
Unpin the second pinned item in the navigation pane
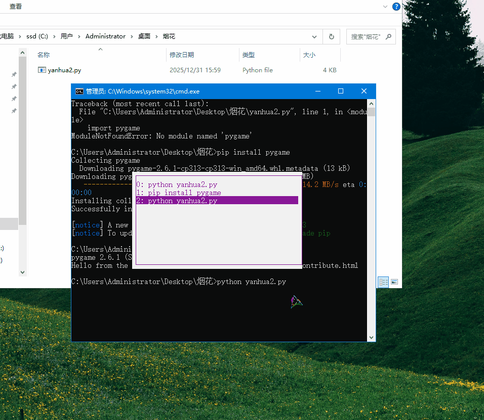tap(14, 86)
